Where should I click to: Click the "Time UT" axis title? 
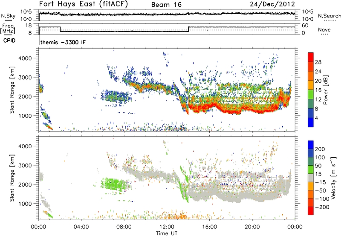tap(167, 233)
